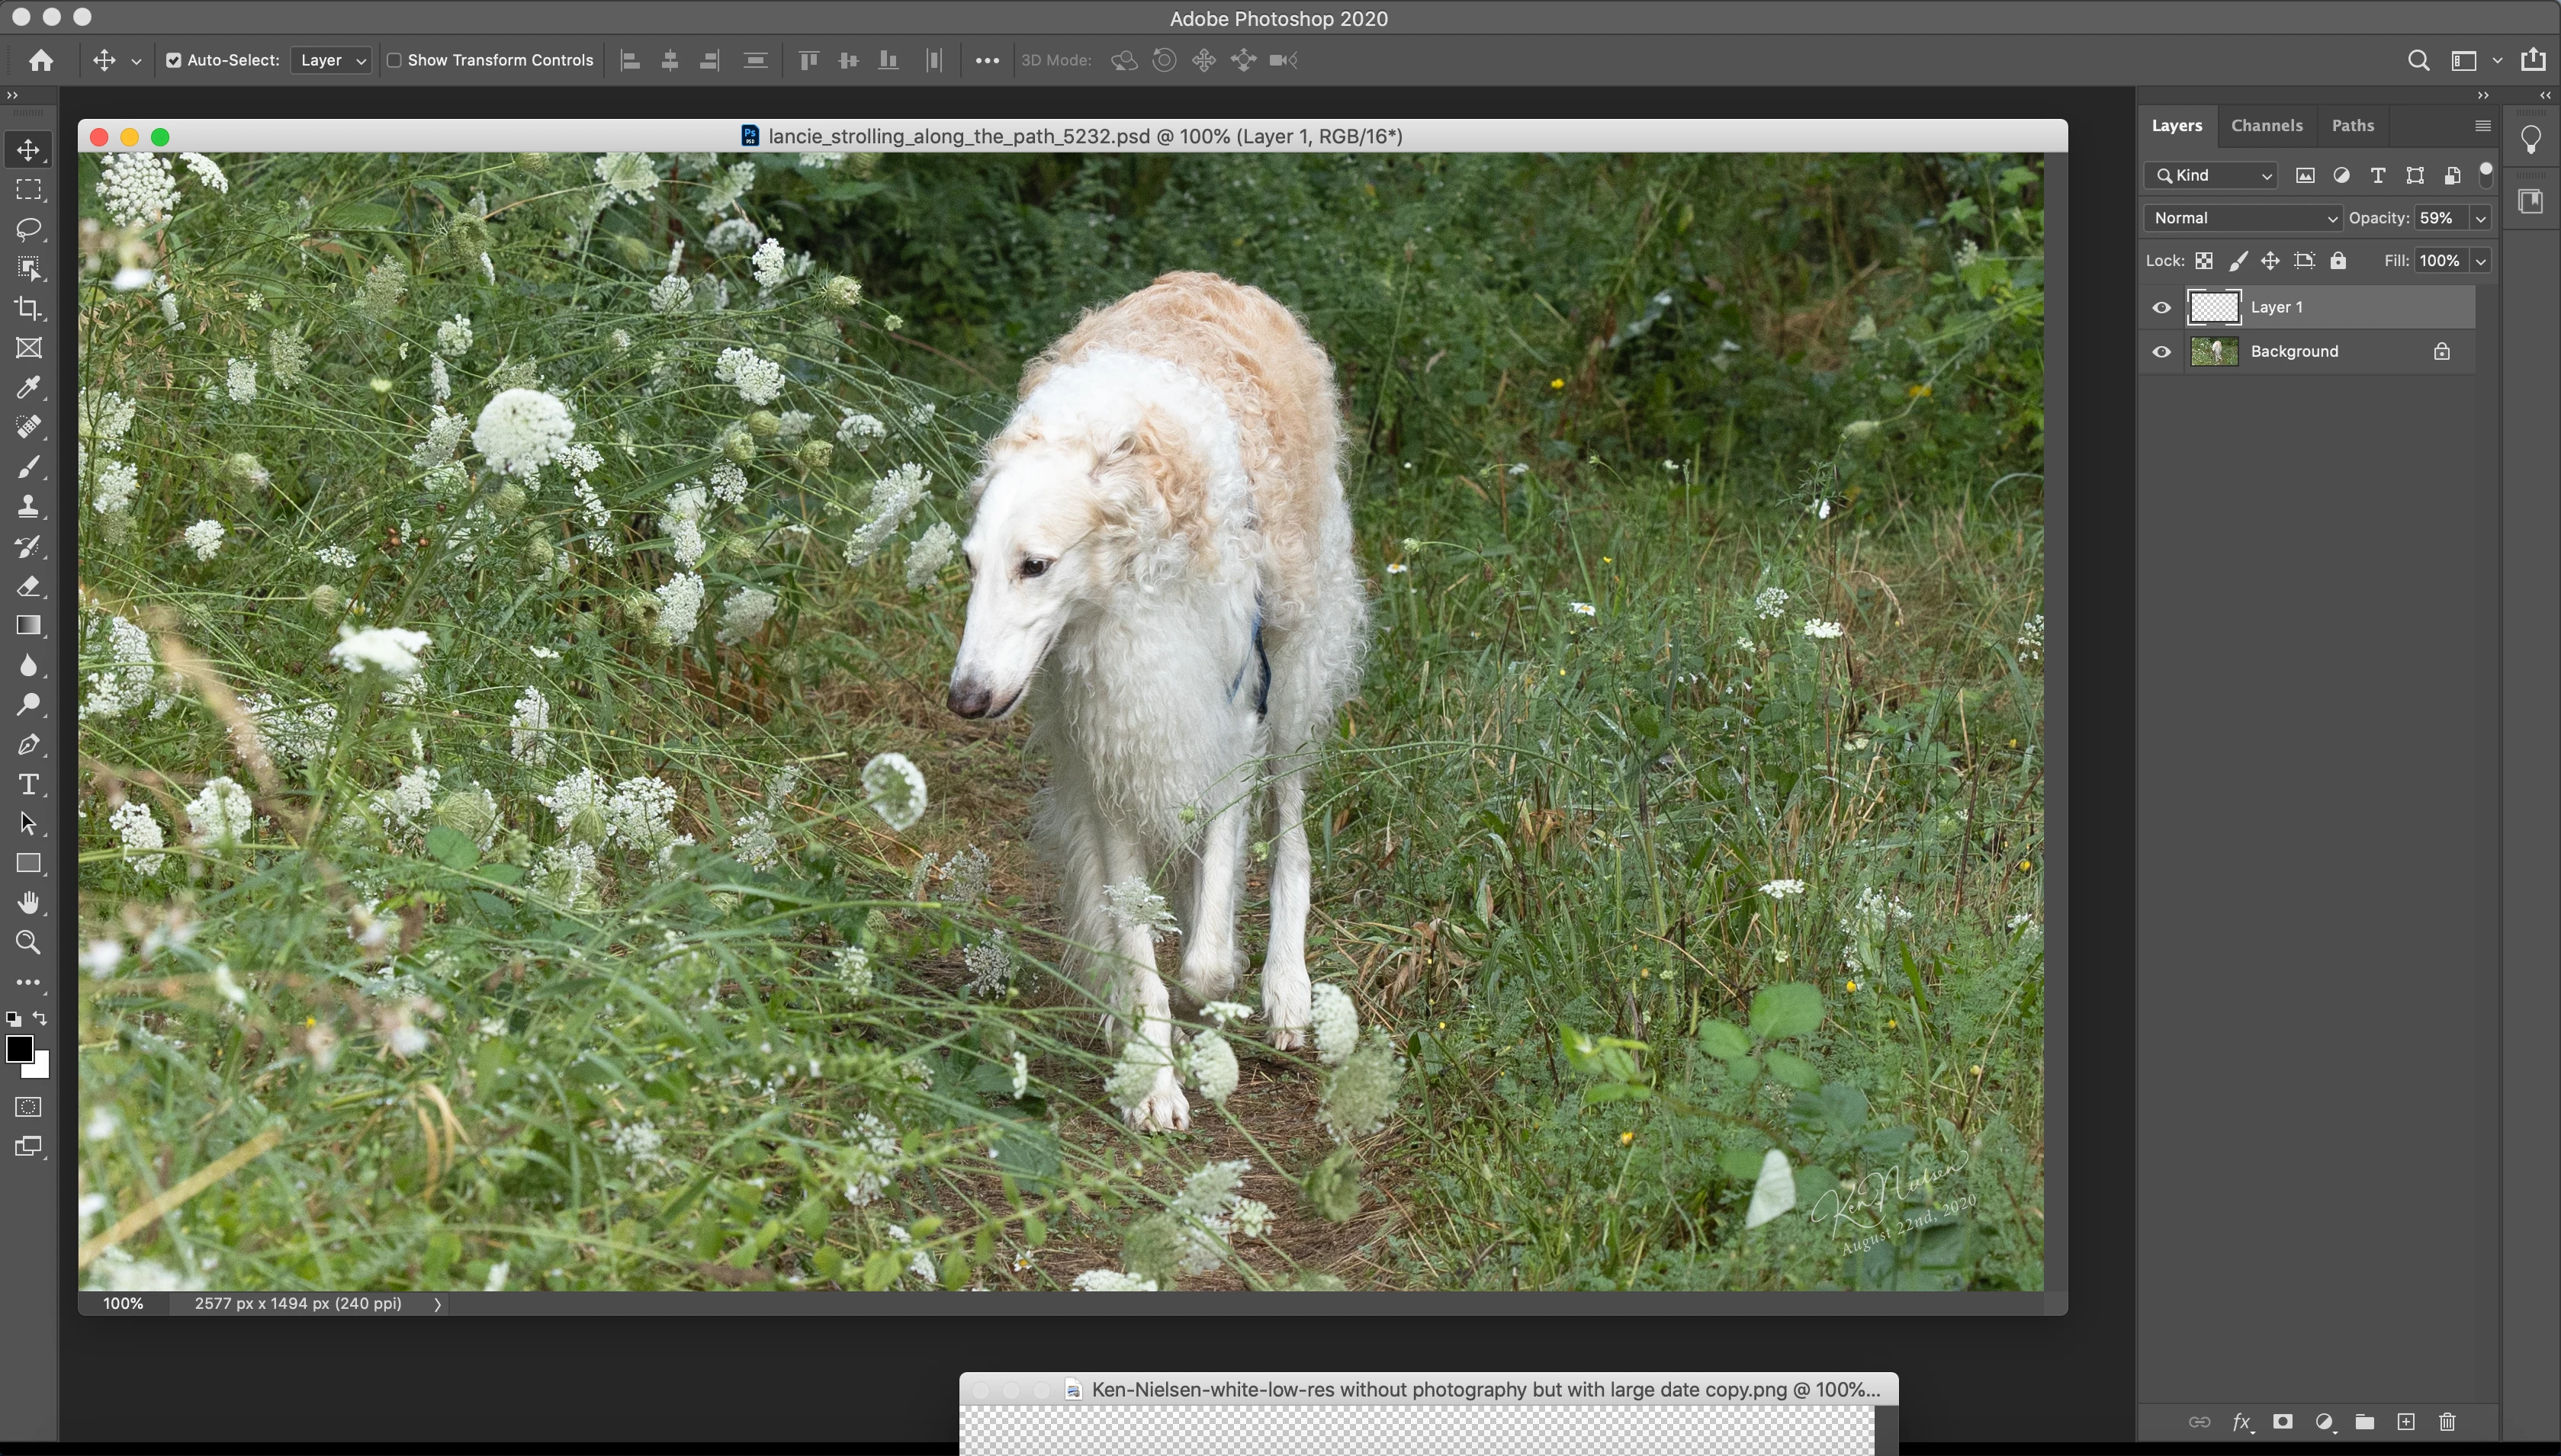2561x1456 pixels.
Task: Open the Auto-Select Layer dropdown
Action: point(331,61)
